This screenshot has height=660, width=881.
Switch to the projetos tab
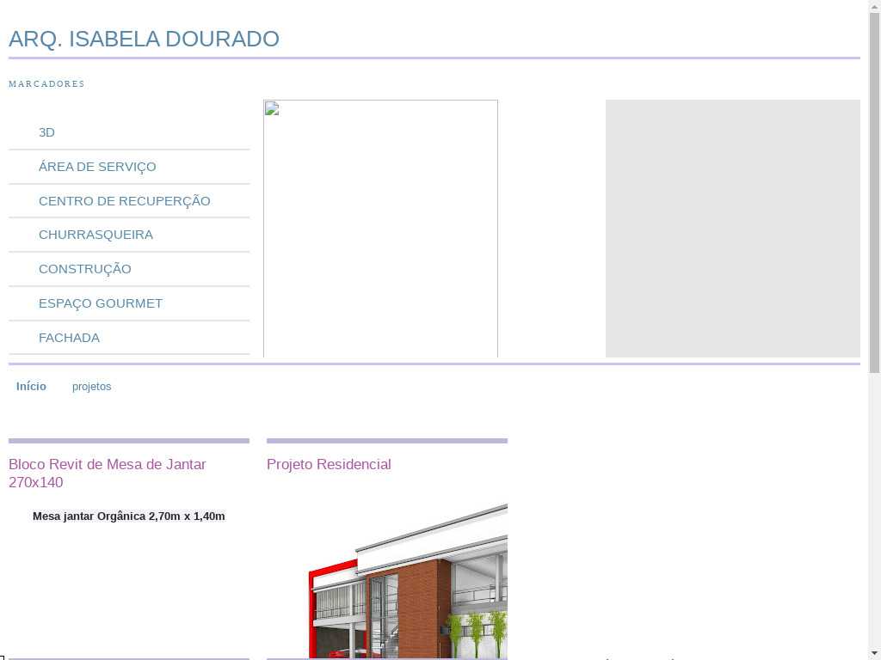tap(91, 387)
